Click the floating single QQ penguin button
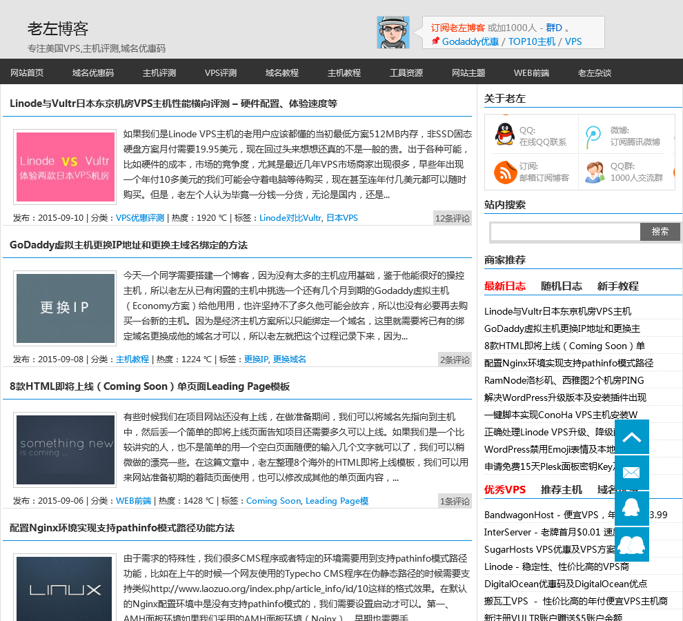Screen dimensions: 683x621 click(x=631, y=509)
